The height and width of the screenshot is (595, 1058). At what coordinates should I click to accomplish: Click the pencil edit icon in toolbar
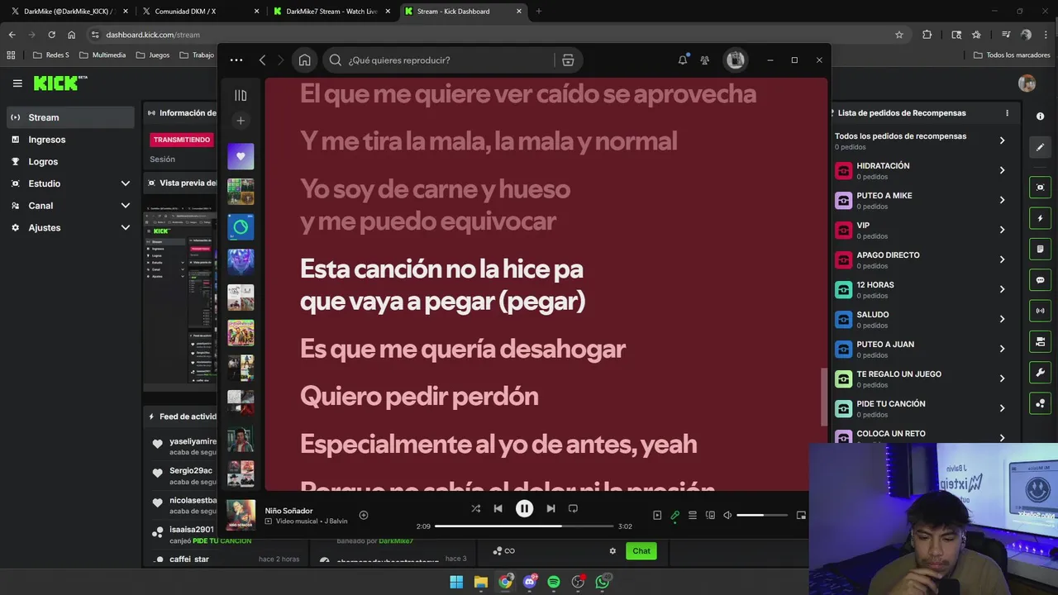[1040, 147]
